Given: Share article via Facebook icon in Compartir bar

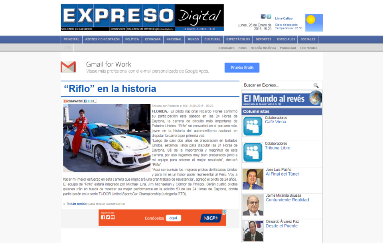Looking at the screenshot, I should point(85,101).
